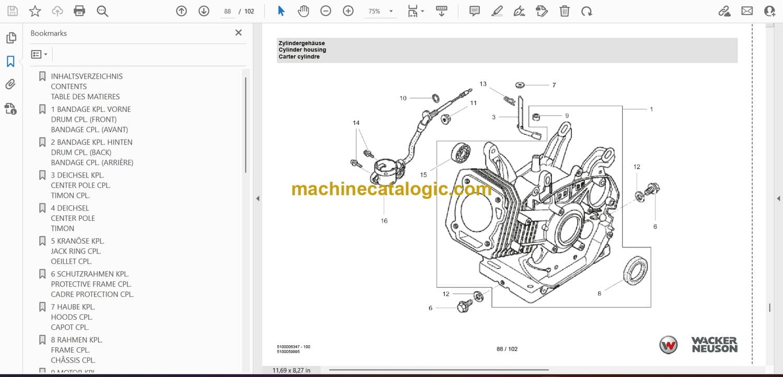Collapse the left navigation pane arrow
The width and height of the screenshot is (783, 377).
257,198
